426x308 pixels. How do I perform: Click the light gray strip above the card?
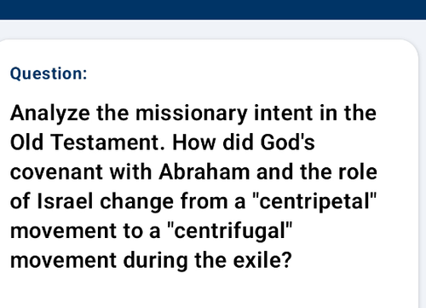pyautogui.click(x=213, y=29)
